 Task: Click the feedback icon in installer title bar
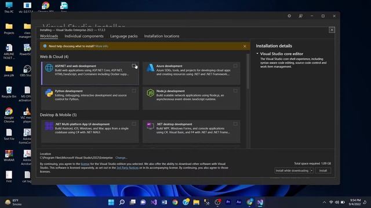tap(300, 16)
